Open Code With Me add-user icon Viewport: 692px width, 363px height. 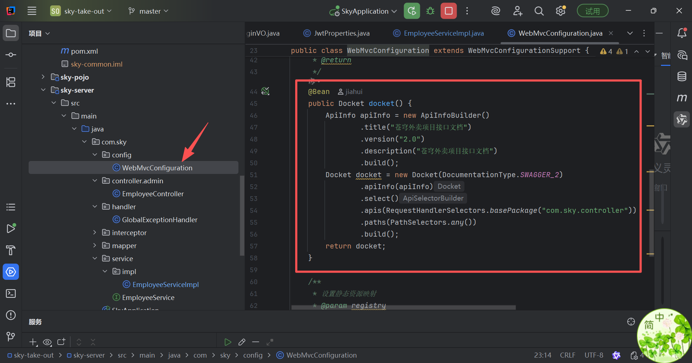(x=518, y=11)
